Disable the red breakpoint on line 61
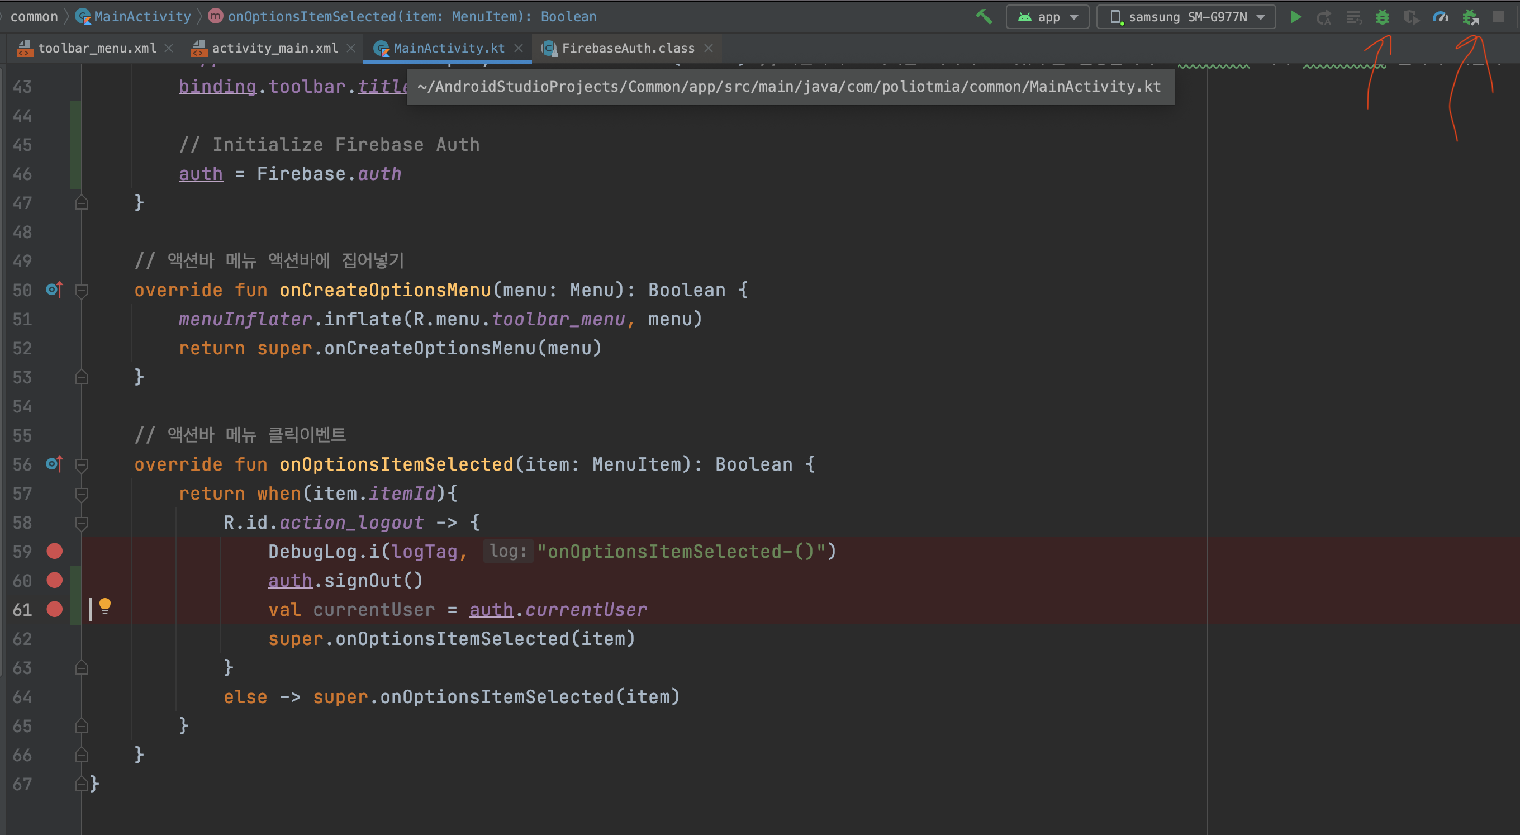Image resolution: width=1520 pixels, height=835 pixels. pyautogui.click(x=54, y=609)
